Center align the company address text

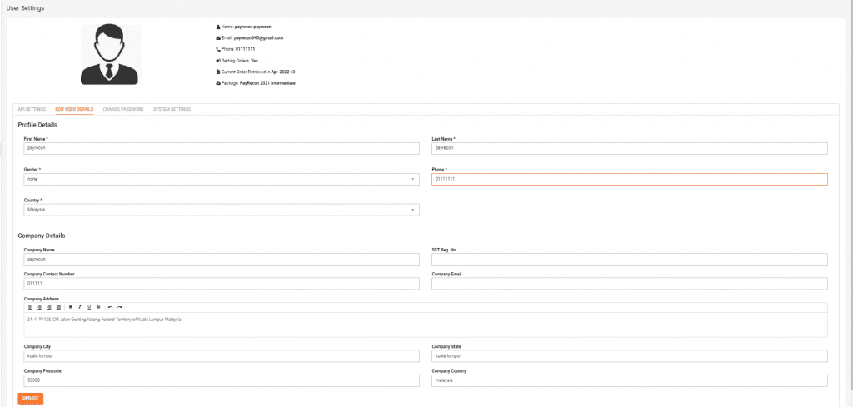[40, 308]
